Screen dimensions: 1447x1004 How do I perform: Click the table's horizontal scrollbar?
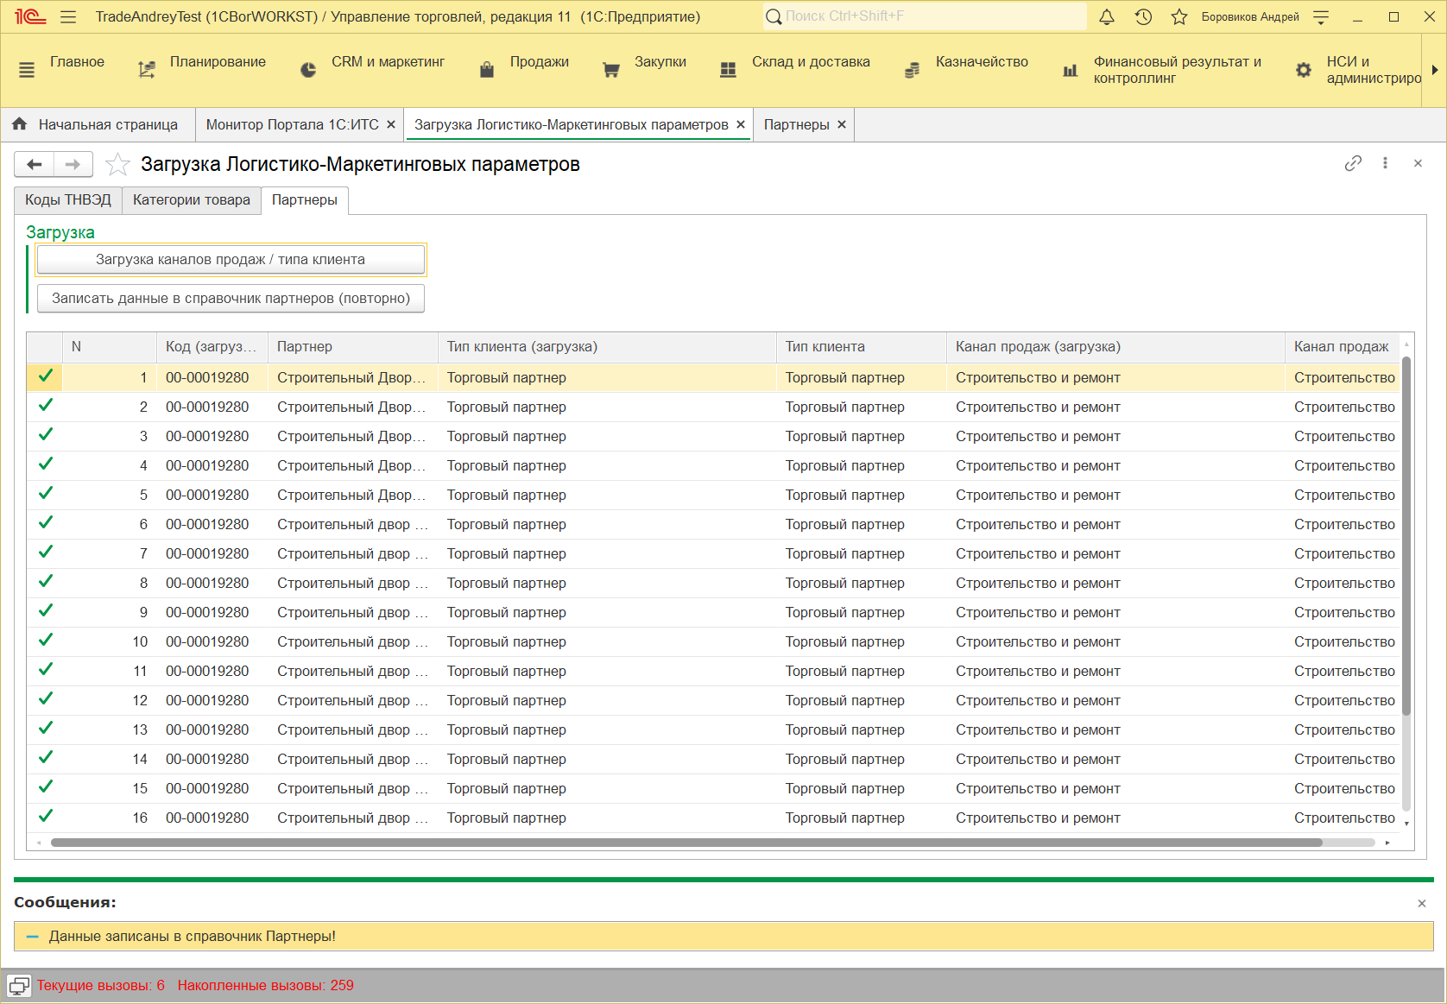coord(686,843)
